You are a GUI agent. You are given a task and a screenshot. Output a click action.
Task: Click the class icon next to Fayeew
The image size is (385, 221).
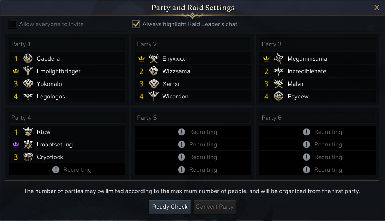(278, 96)
